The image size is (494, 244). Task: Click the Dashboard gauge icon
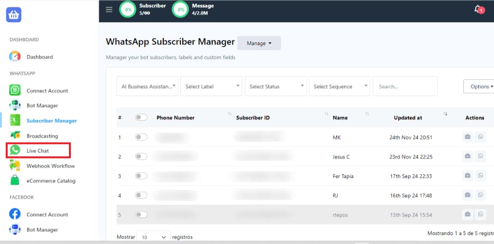(x=15, y=57)
